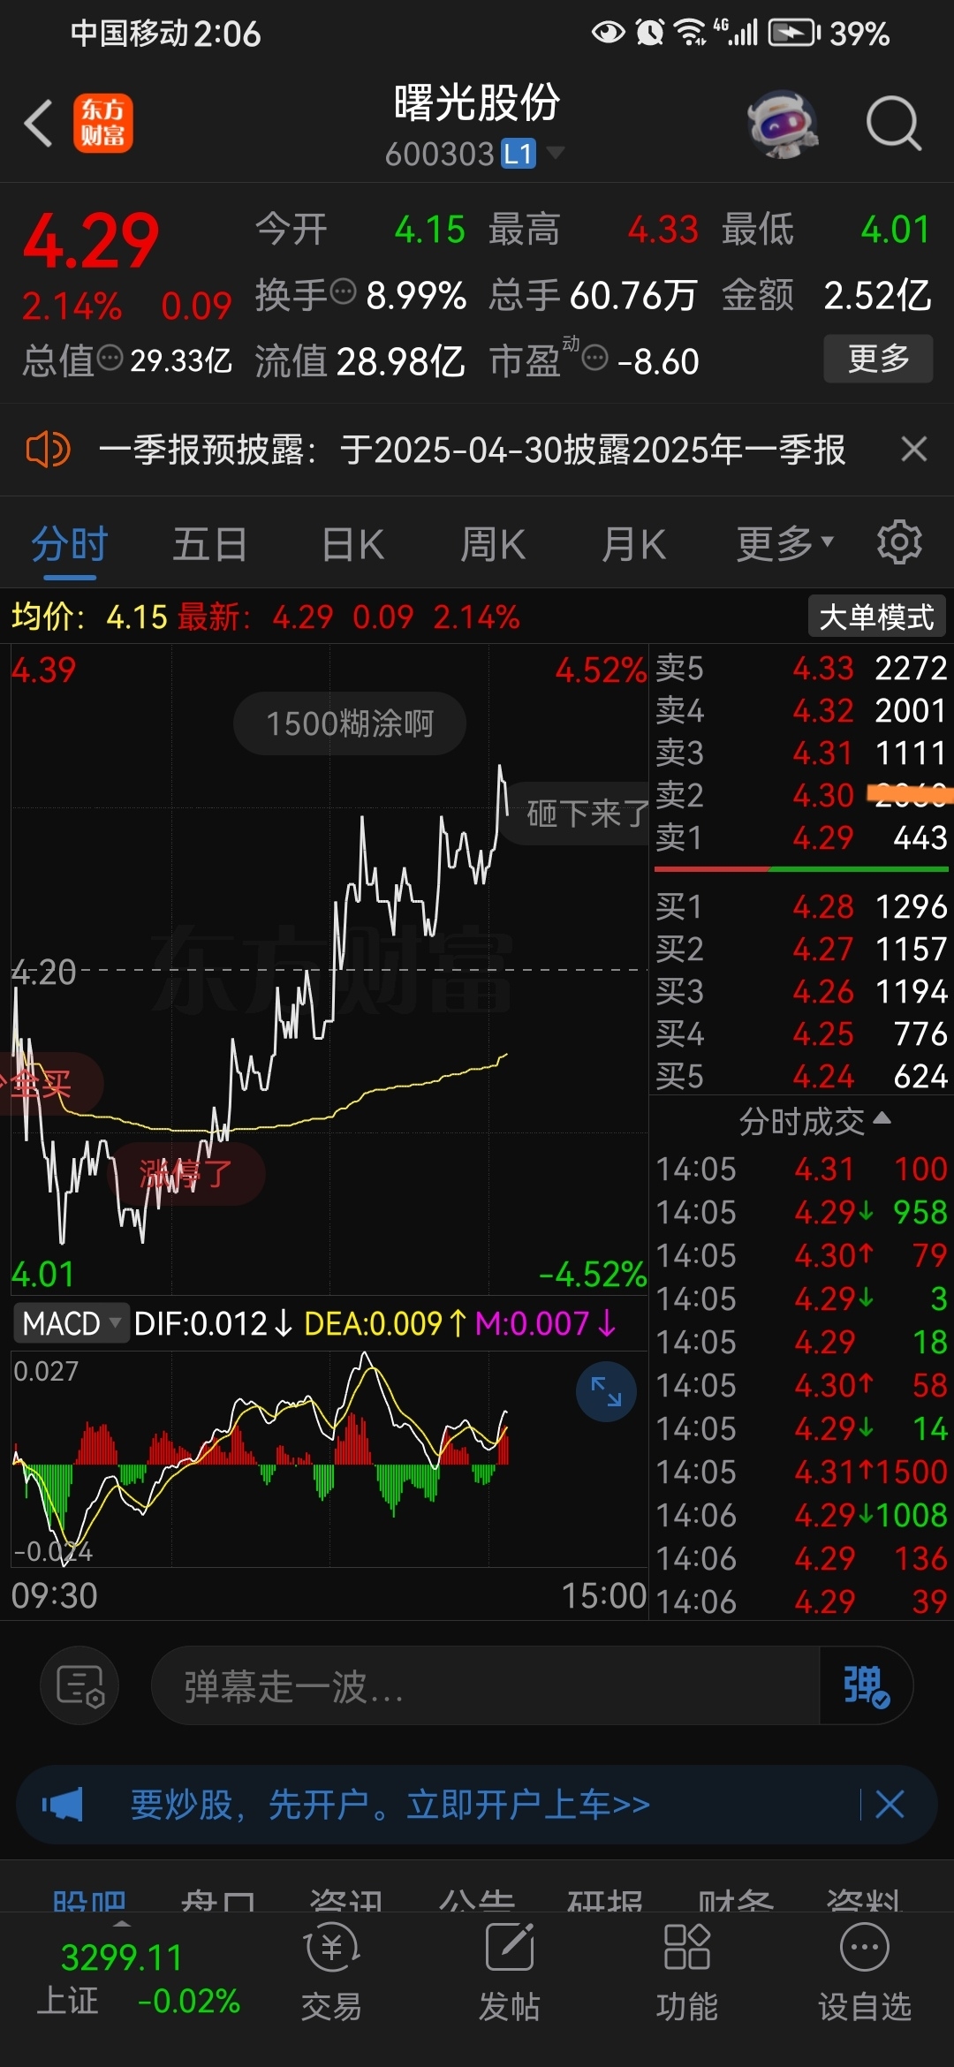The height and width of the screenshot is (2067, 954).
Task: Tap the 卖5 row at 4.33
Action: click(x=801, y=668)
